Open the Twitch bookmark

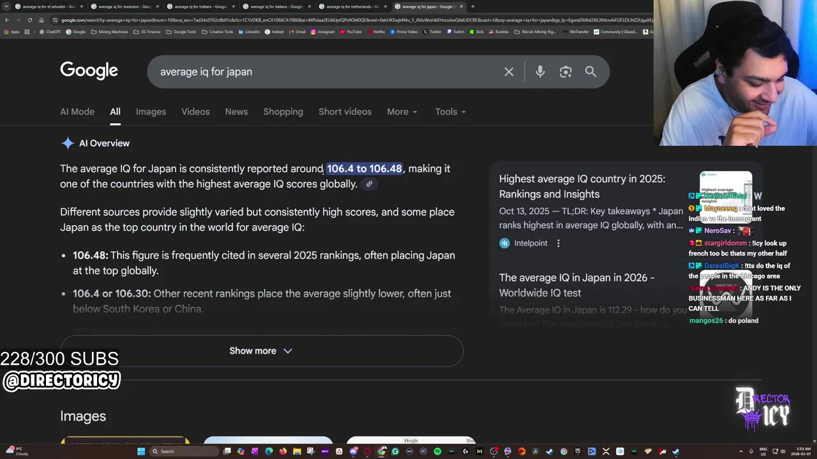tap(456, 31)
